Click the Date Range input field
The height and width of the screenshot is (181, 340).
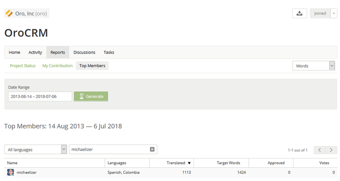pyautogui.click(x=40, y=96)
